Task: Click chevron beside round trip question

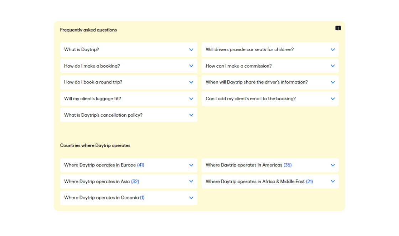Action: click(191, 82)
